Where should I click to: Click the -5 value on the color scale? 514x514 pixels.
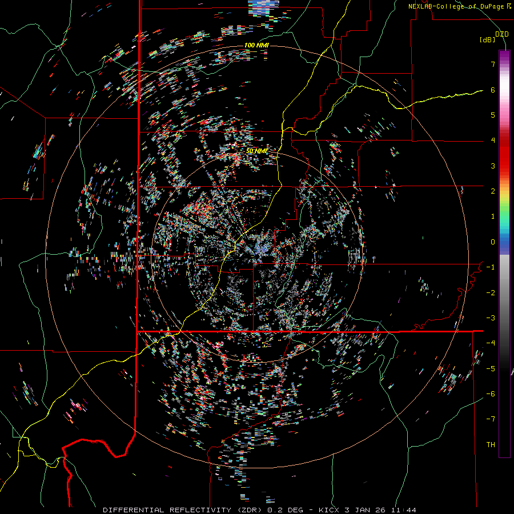click(x=491, y=369)
